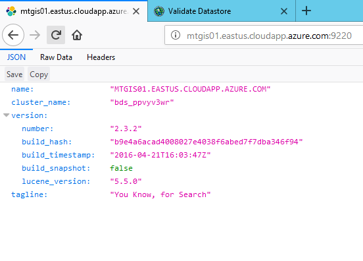Select the cluster_name key
The width and height of the screenshot is (363, 261).
pyautogui.click(x=41, y=102)
